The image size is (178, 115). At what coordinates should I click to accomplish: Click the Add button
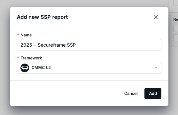point(153,94)
